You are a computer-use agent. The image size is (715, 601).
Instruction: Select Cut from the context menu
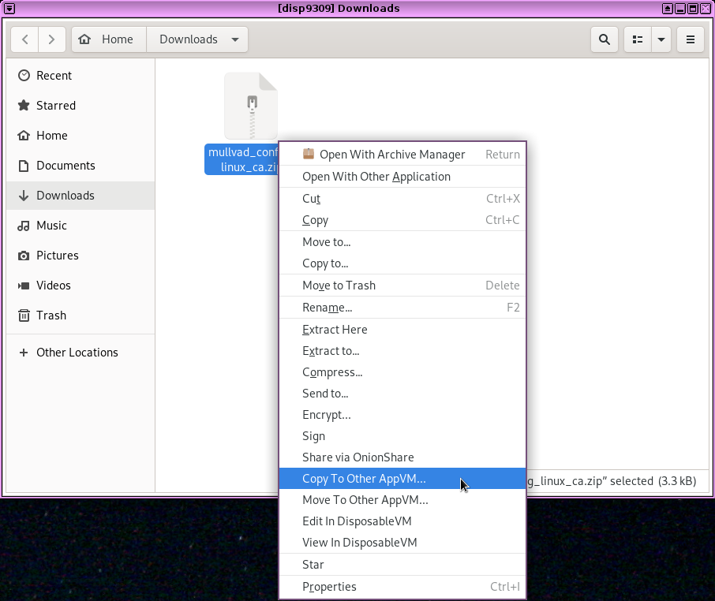point(402,199)
